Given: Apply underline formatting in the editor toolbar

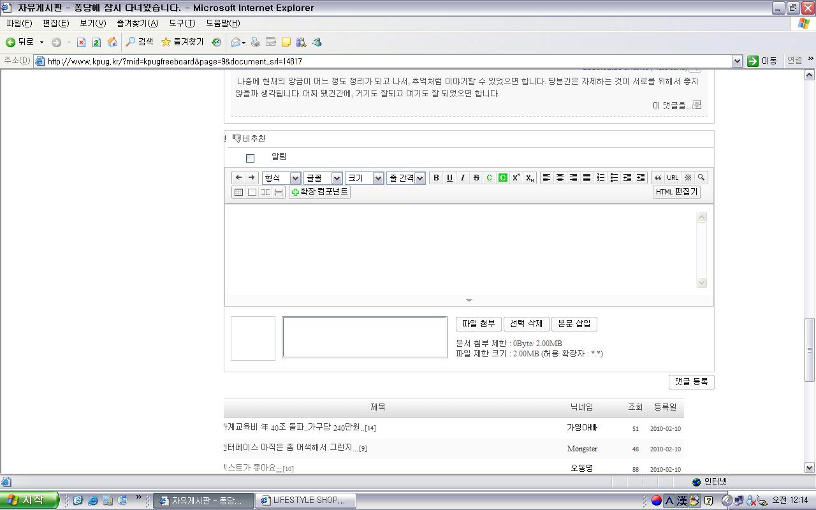Looking at the screenshot, I should click(449, 178).
